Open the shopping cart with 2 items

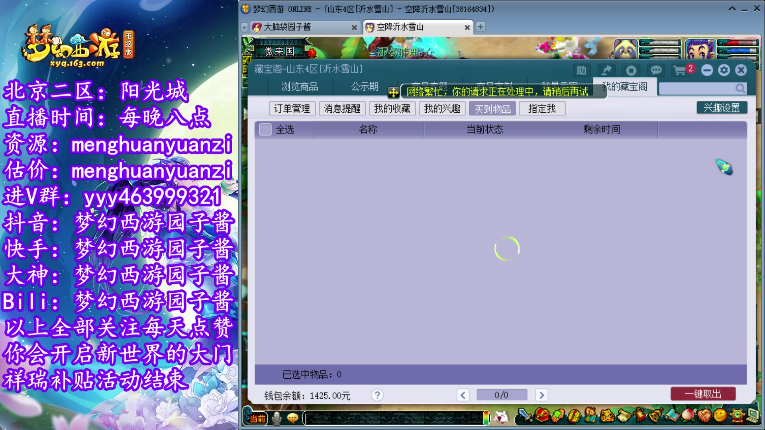click(x=683, y=70)
